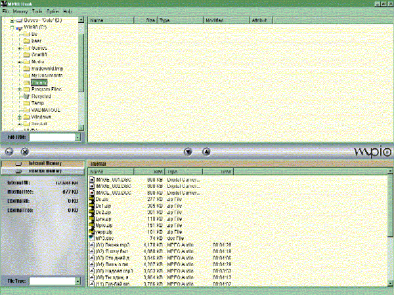The height and width of the screenshot is (295, 394).
Task: Open the lower File Type dropdown
Action: [x=77, y=281]
